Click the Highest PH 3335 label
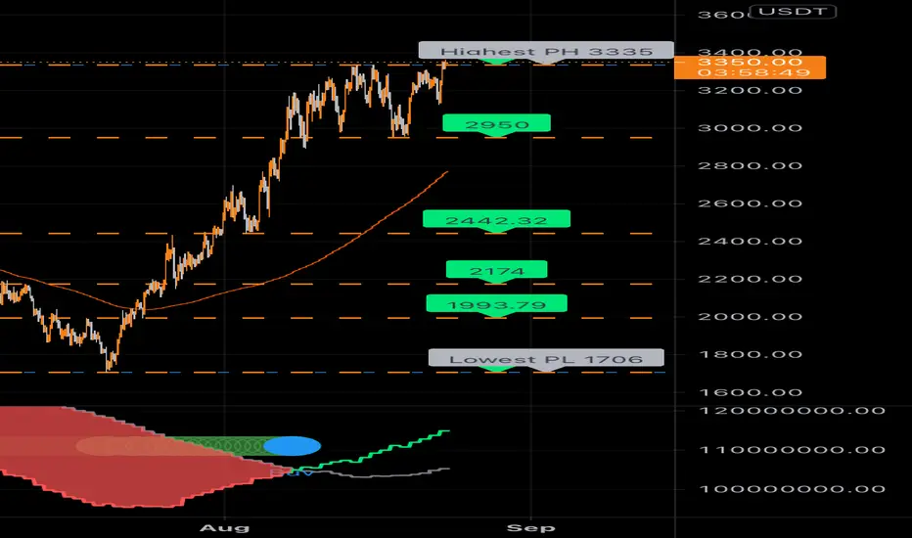The width and height of the screenshot is (912, 538). (546, 51)
